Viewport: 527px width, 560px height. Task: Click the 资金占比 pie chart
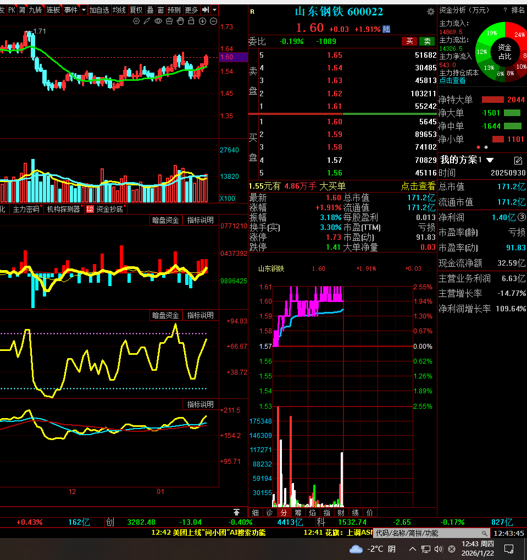[x=504, y=52]
